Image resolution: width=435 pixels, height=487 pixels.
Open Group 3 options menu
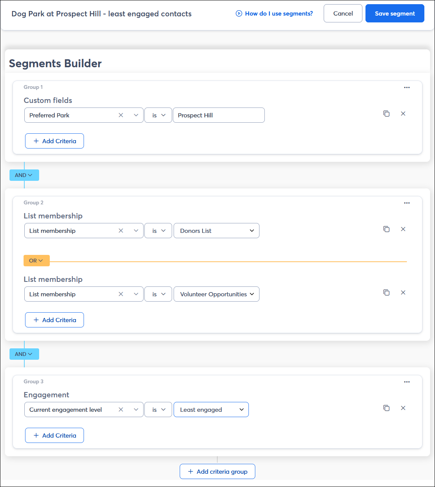407,382
